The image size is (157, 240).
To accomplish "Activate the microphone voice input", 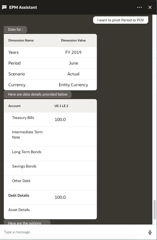I will click(150, 232).
